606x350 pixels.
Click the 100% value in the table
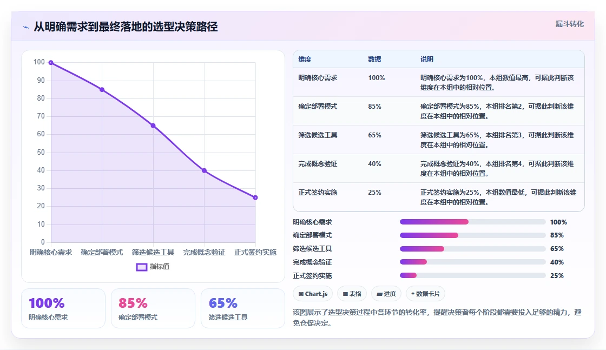[377, 78]
